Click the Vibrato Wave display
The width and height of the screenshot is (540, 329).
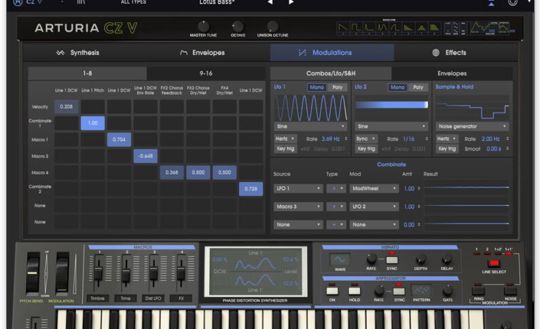tap(340, 260)
